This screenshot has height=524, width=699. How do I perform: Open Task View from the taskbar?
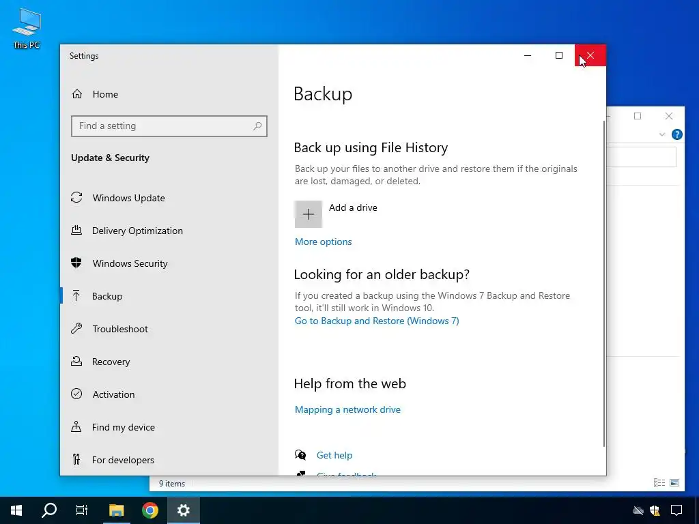[x=82, y=510]
